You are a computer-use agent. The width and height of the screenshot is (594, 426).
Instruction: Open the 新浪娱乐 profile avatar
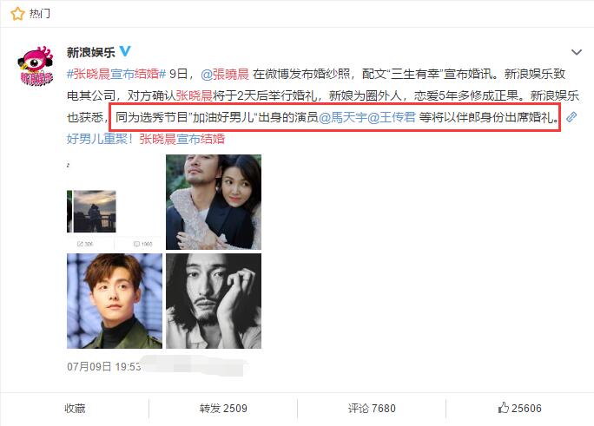point(36,66)
